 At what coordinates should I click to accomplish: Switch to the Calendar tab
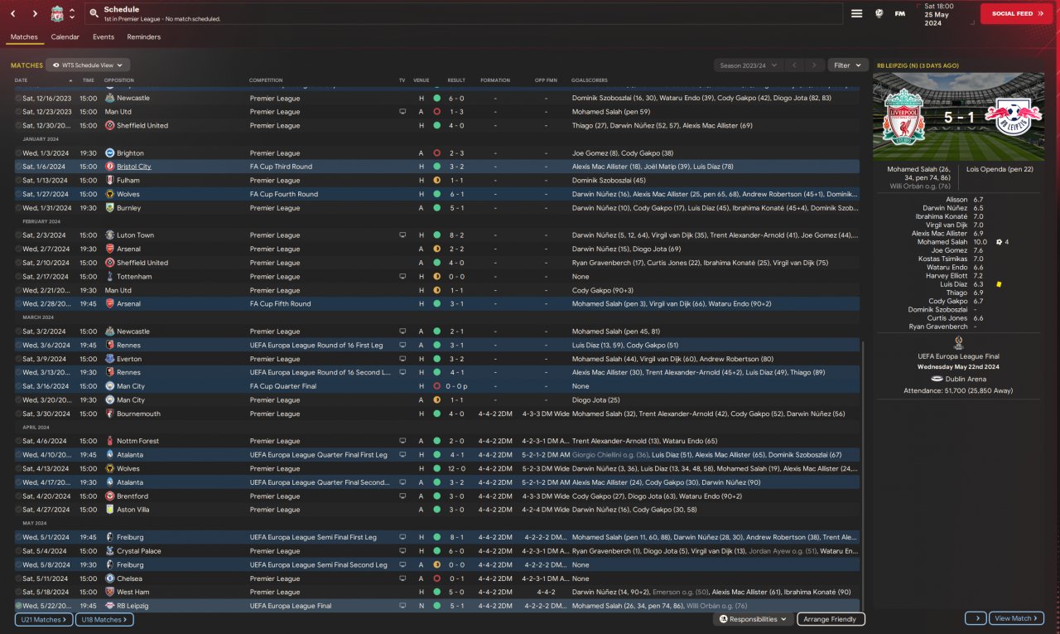65,37
